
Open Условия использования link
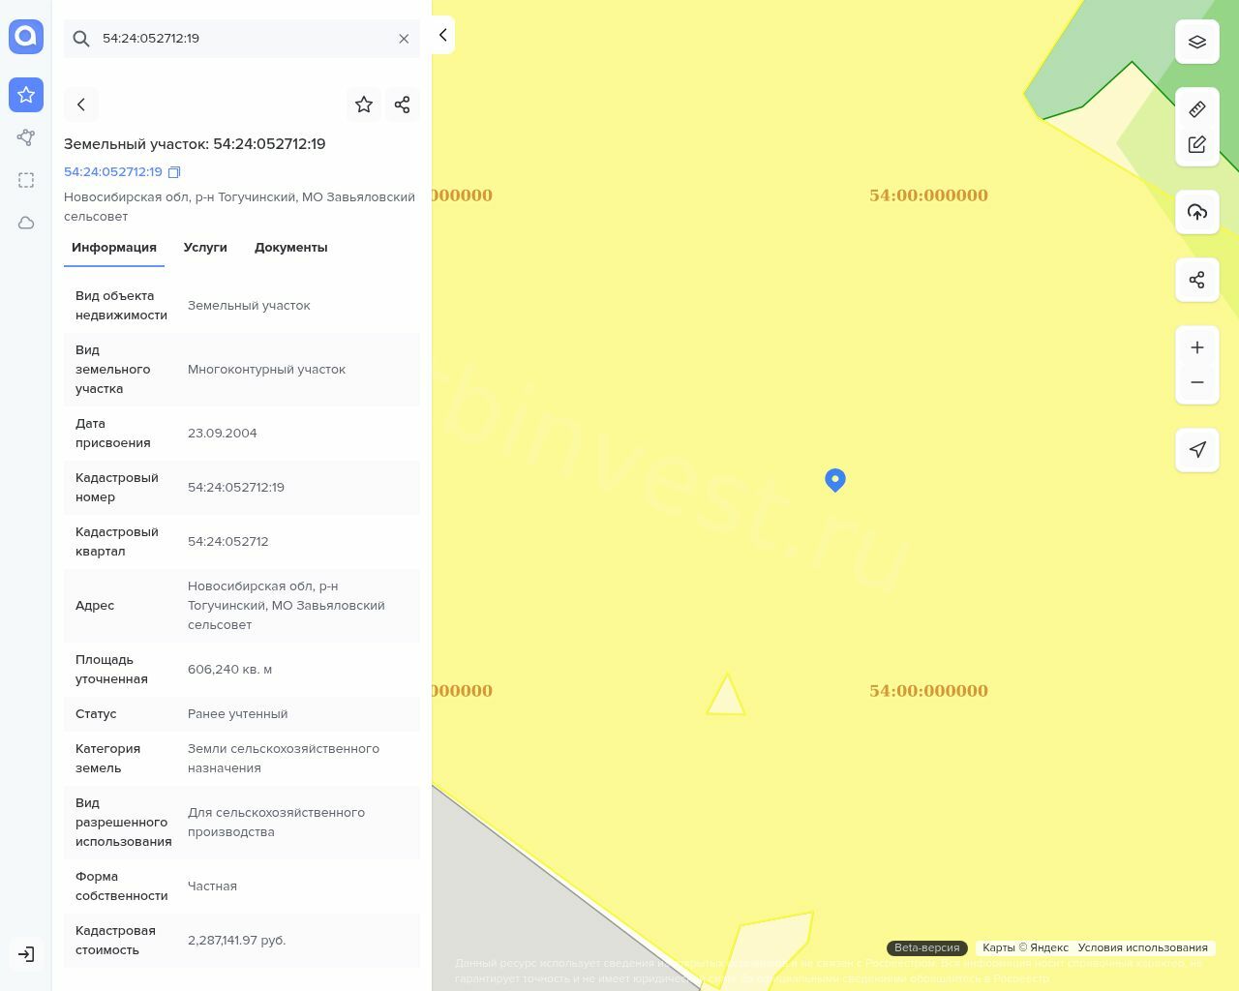coord(1142,947)
